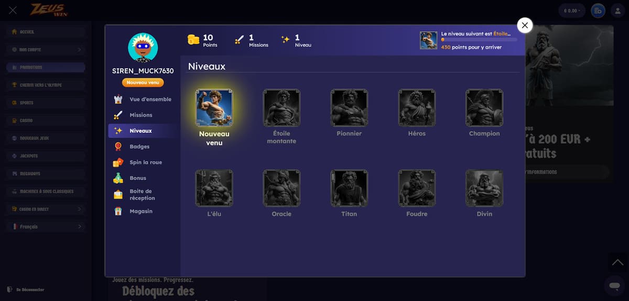
Task: Select the Oracle level thumbnail
Action: click(x=281, y=188)
